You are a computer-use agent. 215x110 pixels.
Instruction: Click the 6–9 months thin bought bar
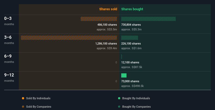122,57
